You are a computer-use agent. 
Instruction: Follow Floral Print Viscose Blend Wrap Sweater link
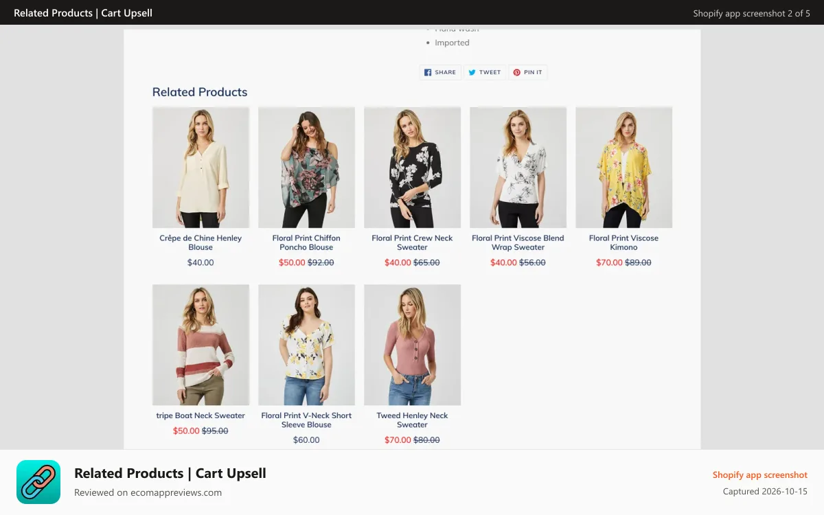click(x=518, y=242)
